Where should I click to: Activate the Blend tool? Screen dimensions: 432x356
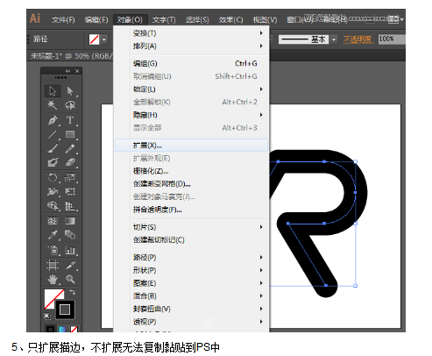pos(70,235)
